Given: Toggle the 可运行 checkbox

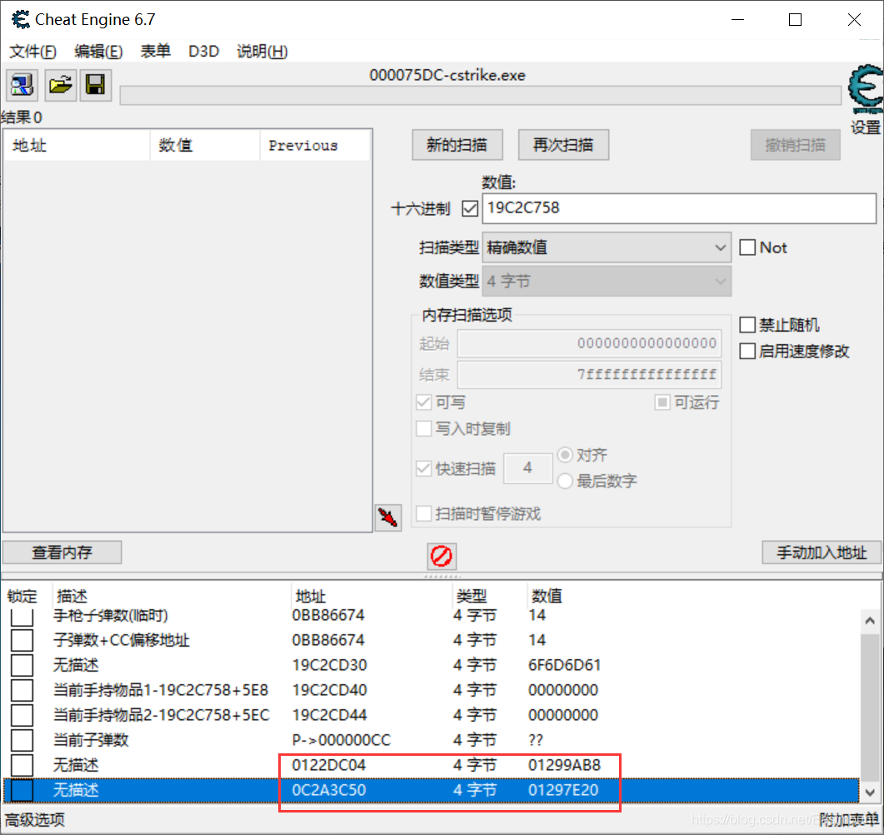Looking at the screenshot, I should 662,402.
